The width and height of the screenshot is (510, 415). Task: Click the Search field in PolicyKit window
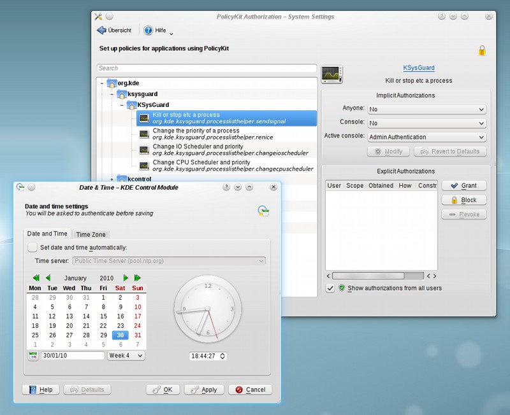[207, 68]
